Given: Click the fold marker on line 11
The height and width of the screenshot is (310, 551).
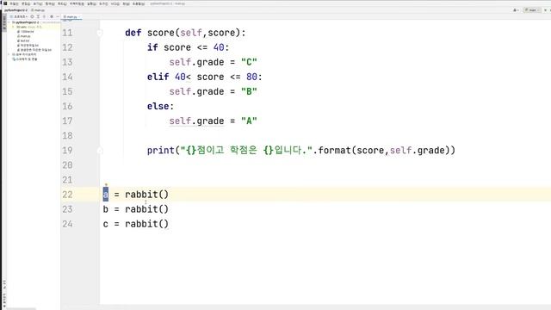Looking at the screenshot, I should 100,33.
